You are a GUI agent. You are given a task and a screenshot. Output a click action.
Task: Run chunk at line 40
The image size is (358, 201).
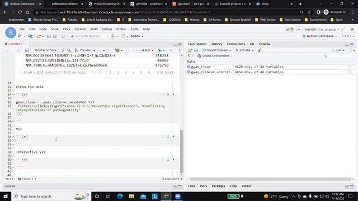[173, 160]
